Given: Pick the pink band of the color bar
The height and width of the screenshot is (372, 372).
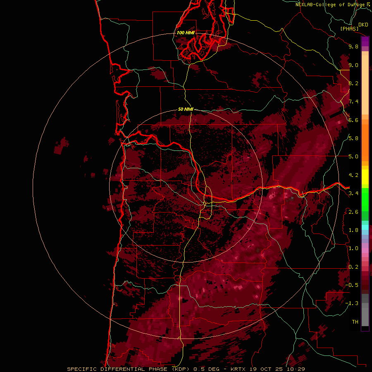Looking at the screenshot, I should point(365,250).
